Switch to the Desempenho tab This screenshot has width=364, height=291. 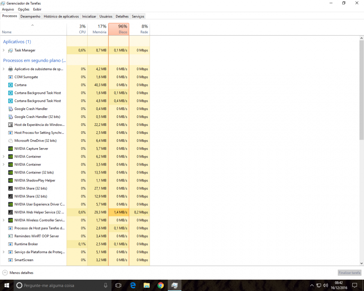[30, 16]
